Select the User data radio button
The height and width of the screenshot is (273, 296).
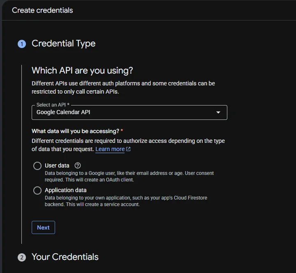[x=37, y=166]
